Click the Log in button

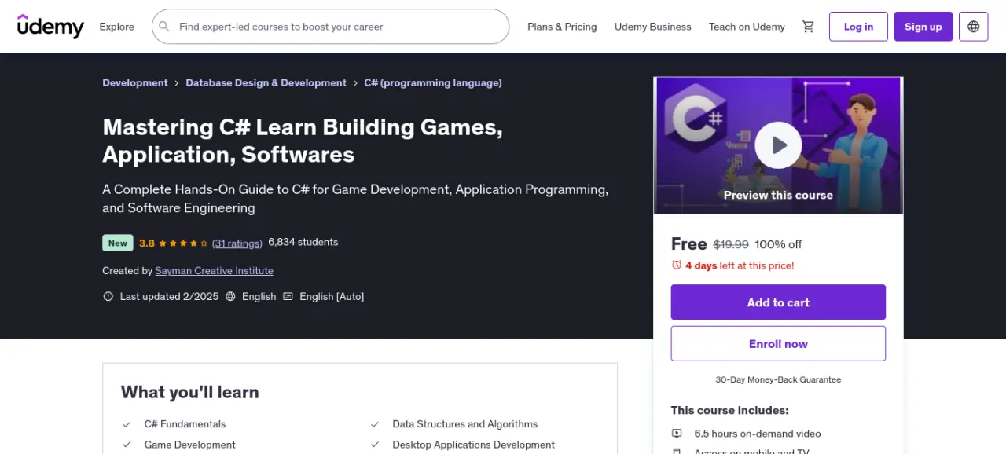858,27
